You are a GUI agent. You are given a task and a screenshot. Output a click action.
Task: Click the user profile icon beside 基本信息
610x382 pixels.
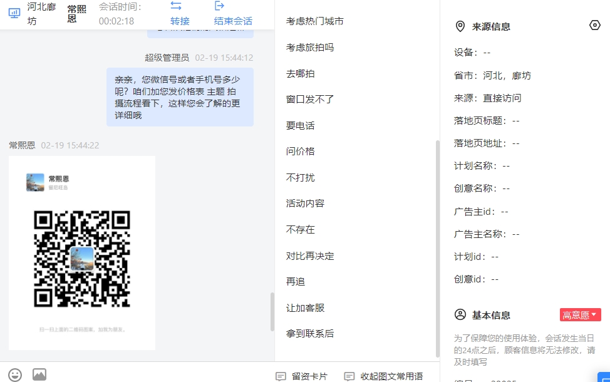(x=460, y=314)
